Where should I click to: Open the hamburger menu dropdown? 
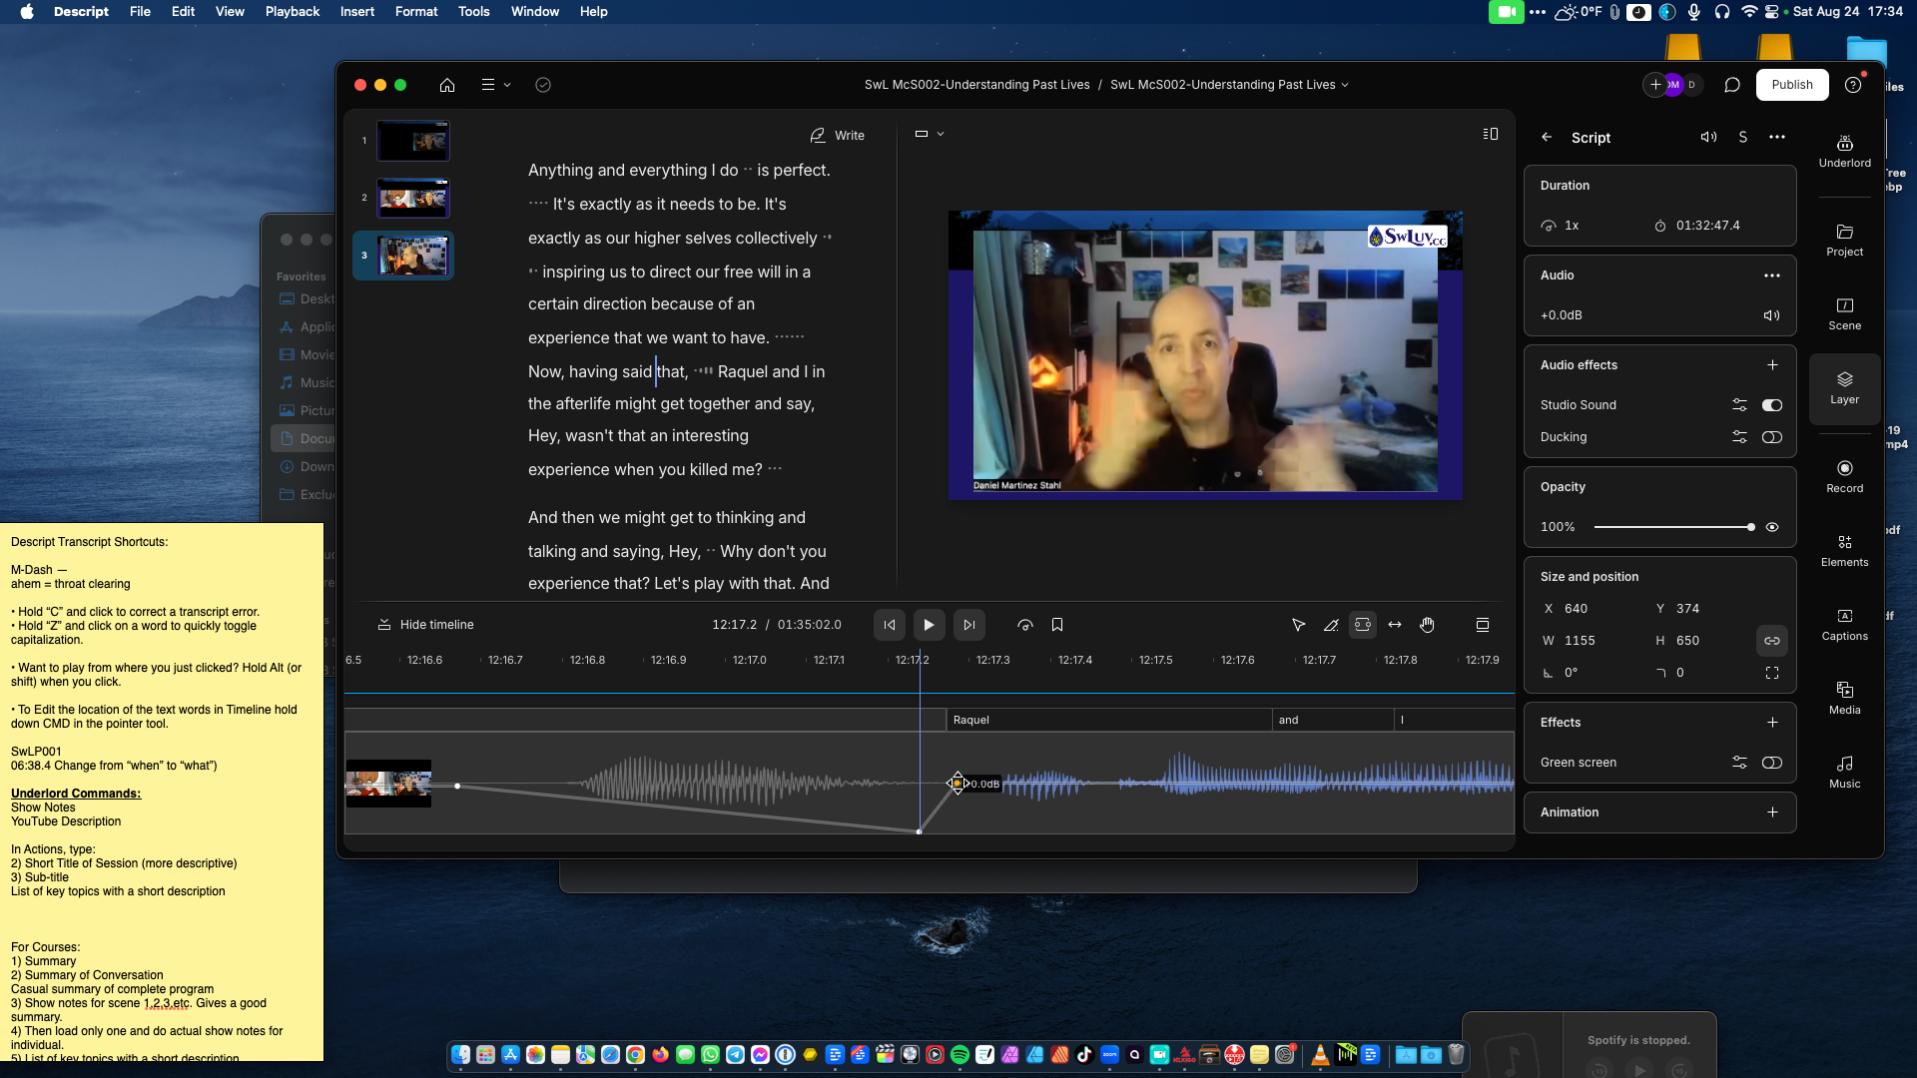496,85
